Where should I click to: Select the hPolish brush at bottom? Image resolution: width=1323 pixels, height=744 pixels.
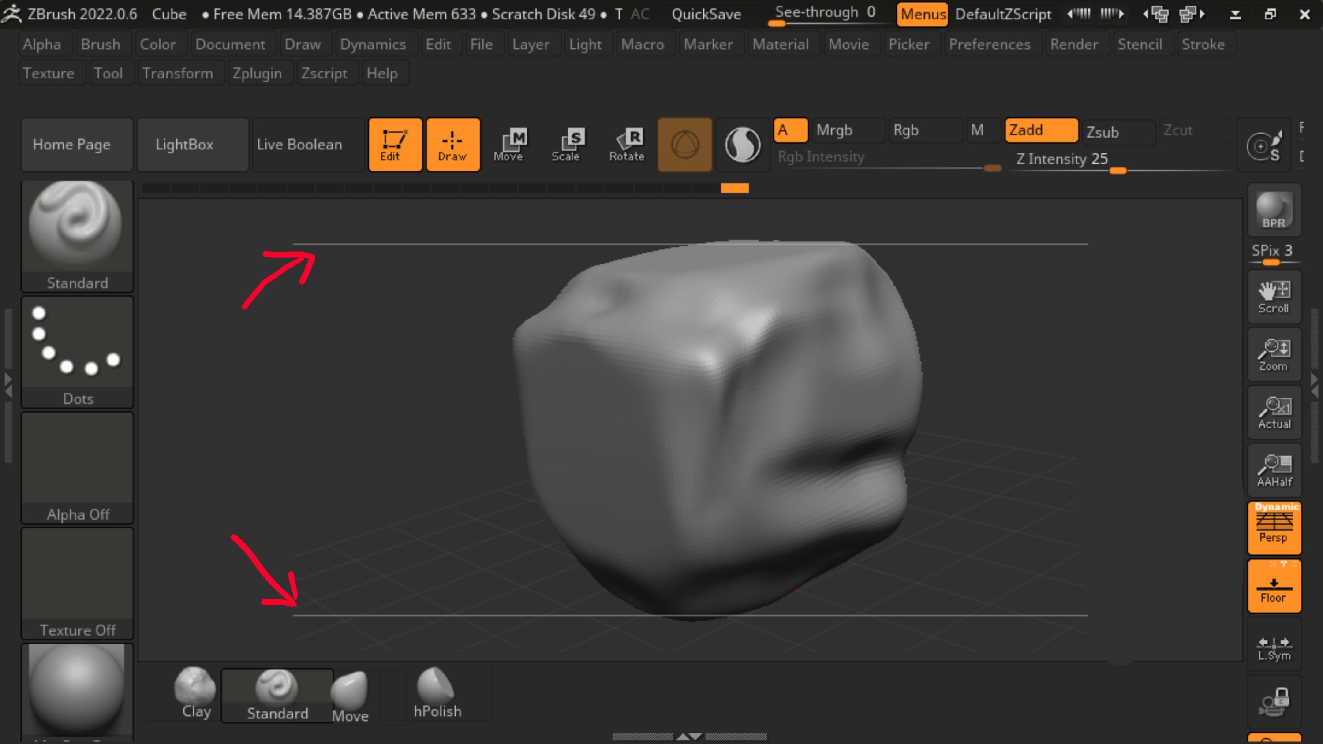coord(437,693)
